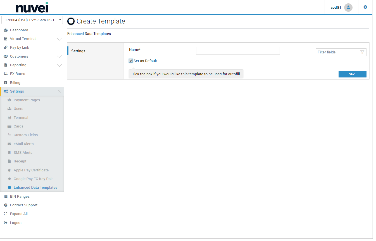Screen dimensions: 376x241
Task: Click the Apple Pay Certificate apple icon
Action: 9,170
